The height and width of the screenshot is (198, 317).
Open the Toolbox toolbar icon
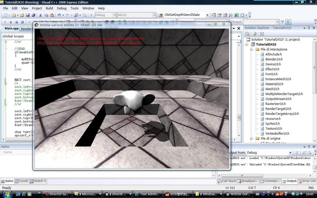(231, 15)
